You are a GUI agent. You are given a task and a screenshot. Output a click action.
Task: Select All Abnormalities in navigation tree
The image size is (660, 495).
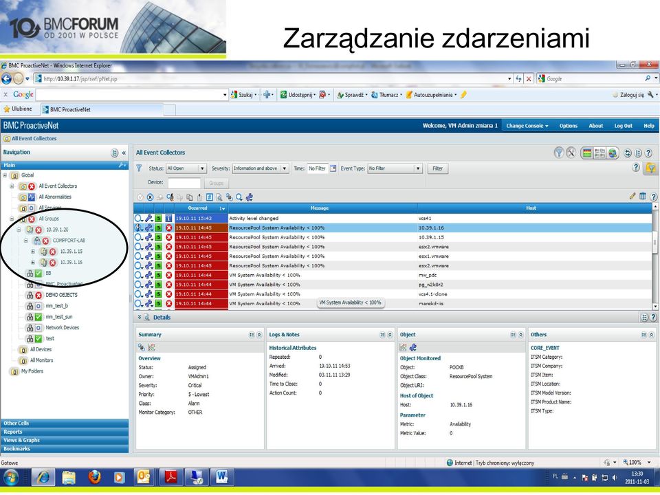(x=55, y=197)
